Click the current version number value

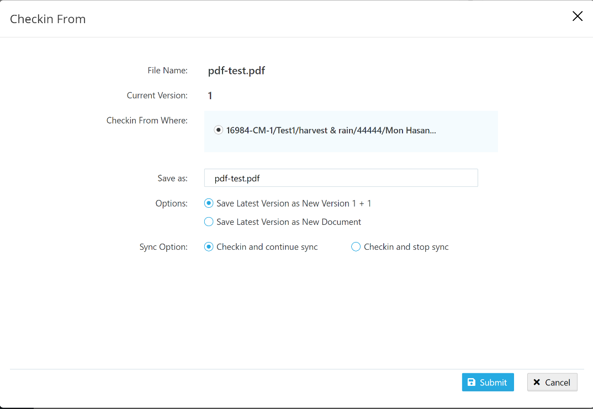click(x=210, y=96)
